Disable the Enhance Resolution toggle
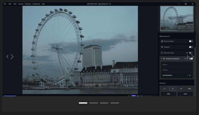 191,59
